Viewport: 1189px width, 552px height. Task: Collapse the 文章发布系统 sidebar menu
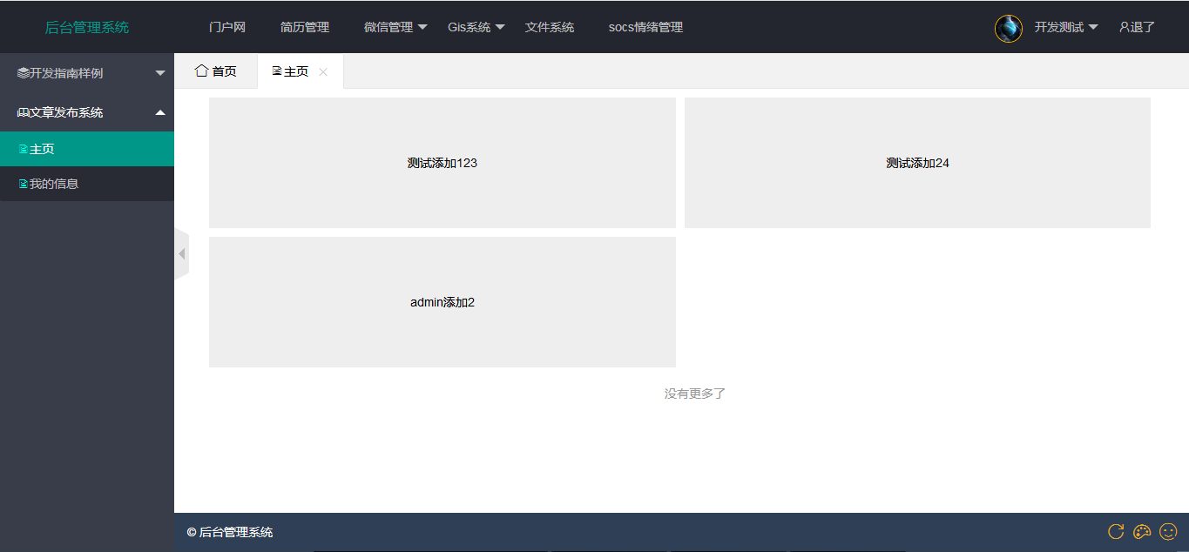[87, 112]
